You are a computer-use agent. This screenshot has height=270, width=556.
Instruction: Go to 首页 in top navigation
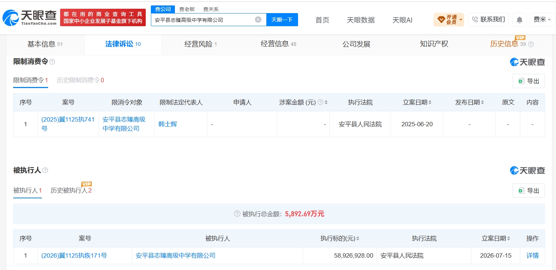[x=322, y=20]
